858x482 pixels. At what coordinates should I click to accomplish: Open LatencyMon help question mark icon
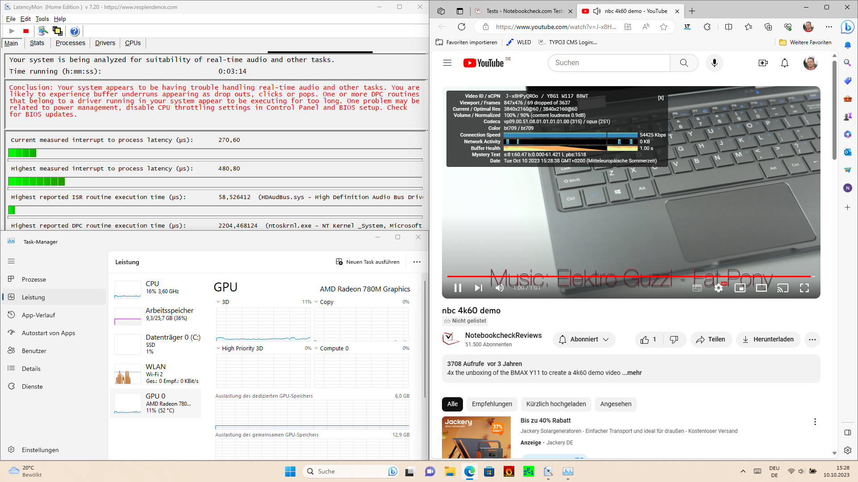(x=75, y=31)
